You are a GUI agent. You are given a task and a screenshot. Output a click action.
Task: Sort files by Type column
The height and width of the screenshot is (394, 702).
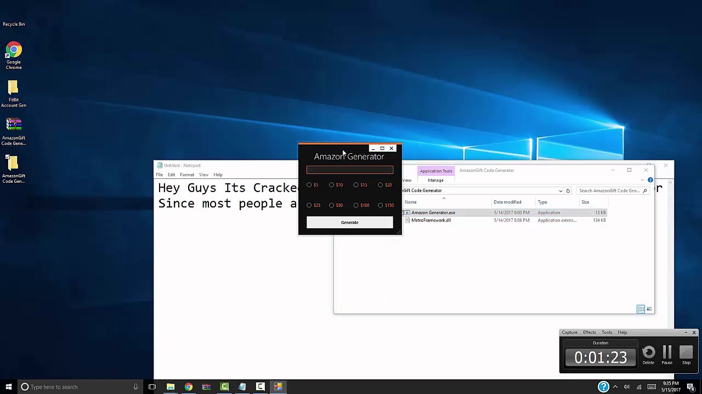coord(542,202)
